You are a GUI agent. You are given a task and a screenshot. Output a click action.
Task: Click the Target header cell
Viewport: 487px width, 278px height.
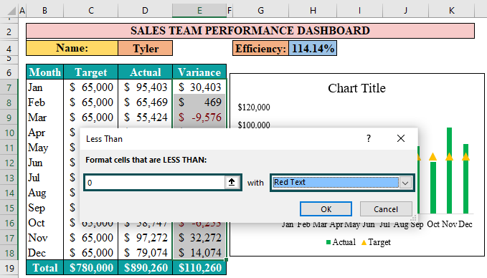(x=90, y=72)
